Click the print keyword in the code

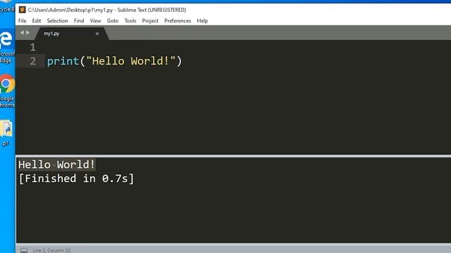[63, 61]
